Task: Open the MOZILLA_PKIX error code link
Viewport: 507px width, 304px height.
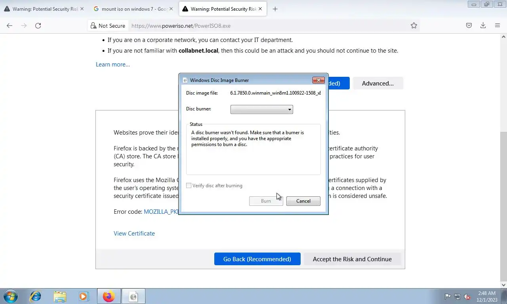Action: tap(161, 212)
